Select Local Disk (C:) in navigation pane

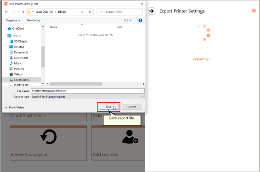coord(22,80)
